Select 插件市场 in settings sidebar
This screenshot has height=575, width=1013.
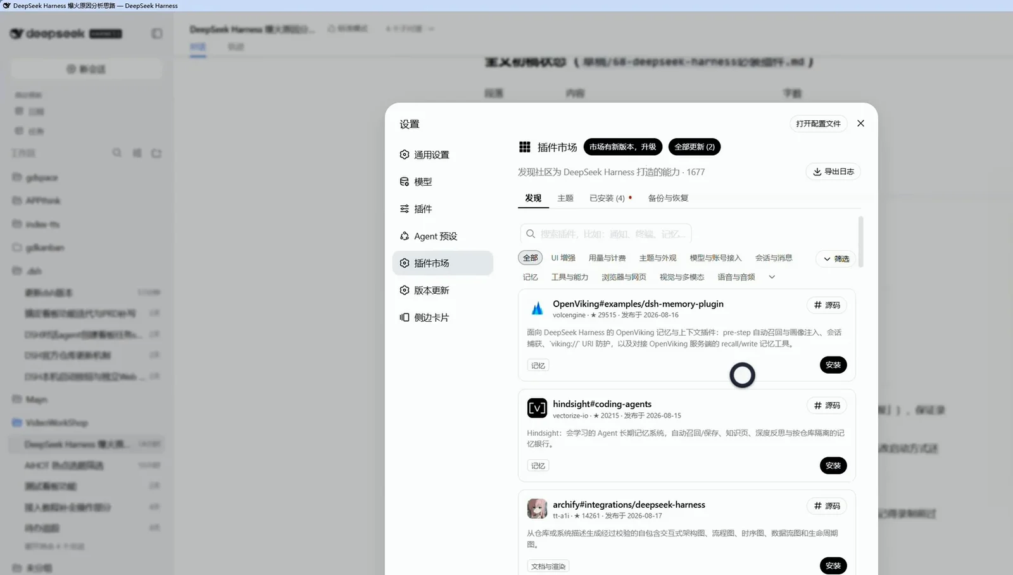[443, 263]
